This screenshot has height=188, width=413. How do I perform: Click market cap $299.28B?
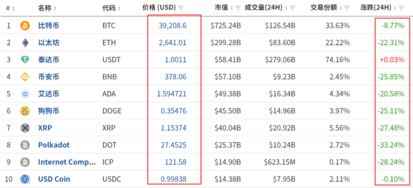[226, 42]
